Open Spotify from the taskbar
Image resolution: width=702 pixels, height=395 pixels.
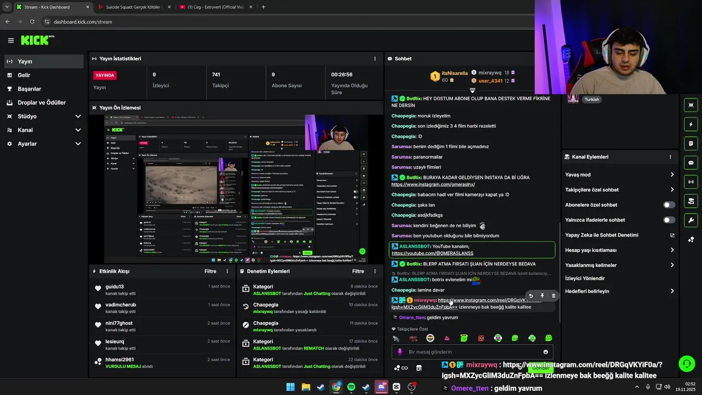click(351, 387)
